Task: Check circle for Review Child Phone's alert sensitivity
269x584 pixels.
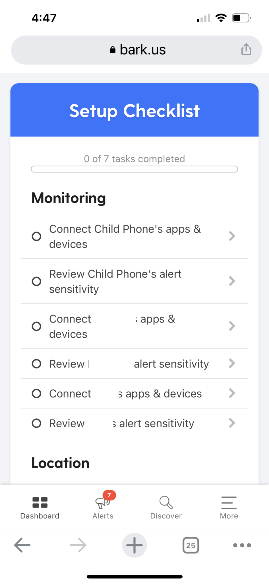Action: [36, 281]
